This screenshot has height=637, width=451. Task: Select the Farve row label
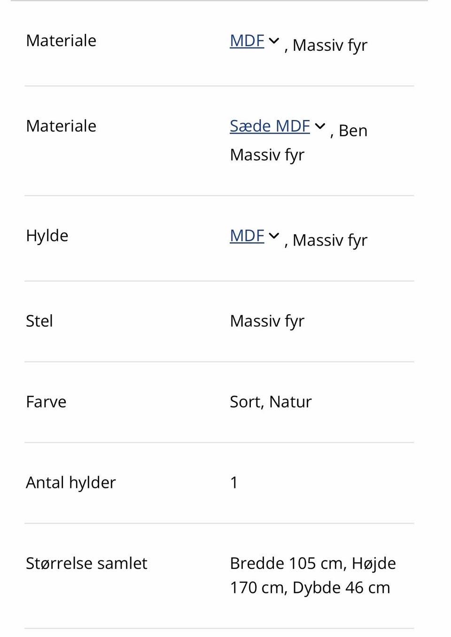pyautogui.click(x=46, y=402)
